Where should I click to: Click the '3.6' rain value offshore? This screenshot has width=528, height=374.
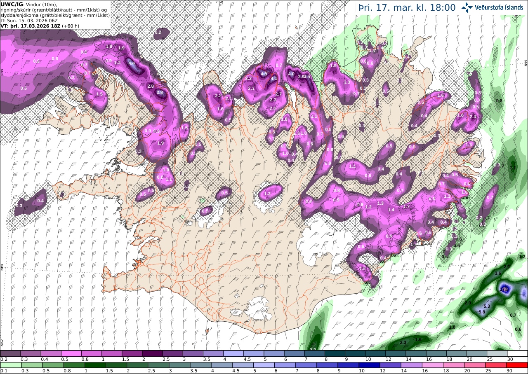click(497, 273)
